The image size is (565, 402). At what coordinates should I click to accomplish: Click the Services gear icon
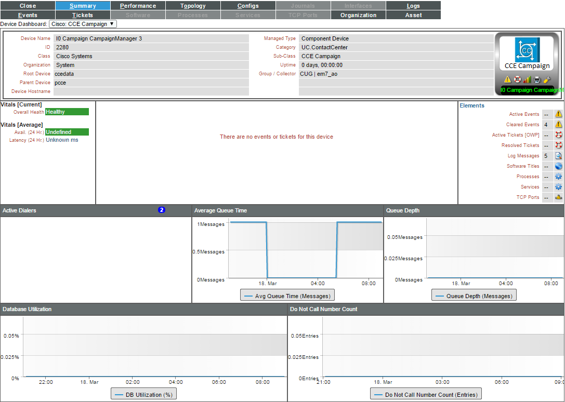559,187
